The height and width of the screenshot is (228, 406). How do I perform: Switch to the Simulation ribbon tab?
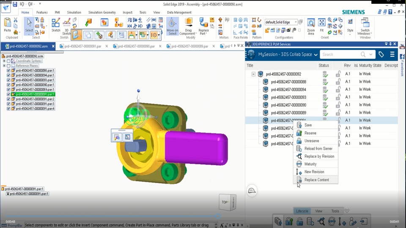[74, 12]
